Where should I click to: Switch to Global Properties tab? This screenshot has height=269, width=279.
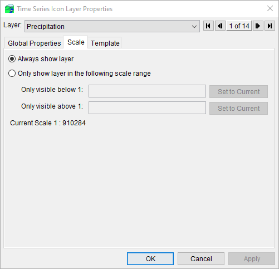[35, 43]
